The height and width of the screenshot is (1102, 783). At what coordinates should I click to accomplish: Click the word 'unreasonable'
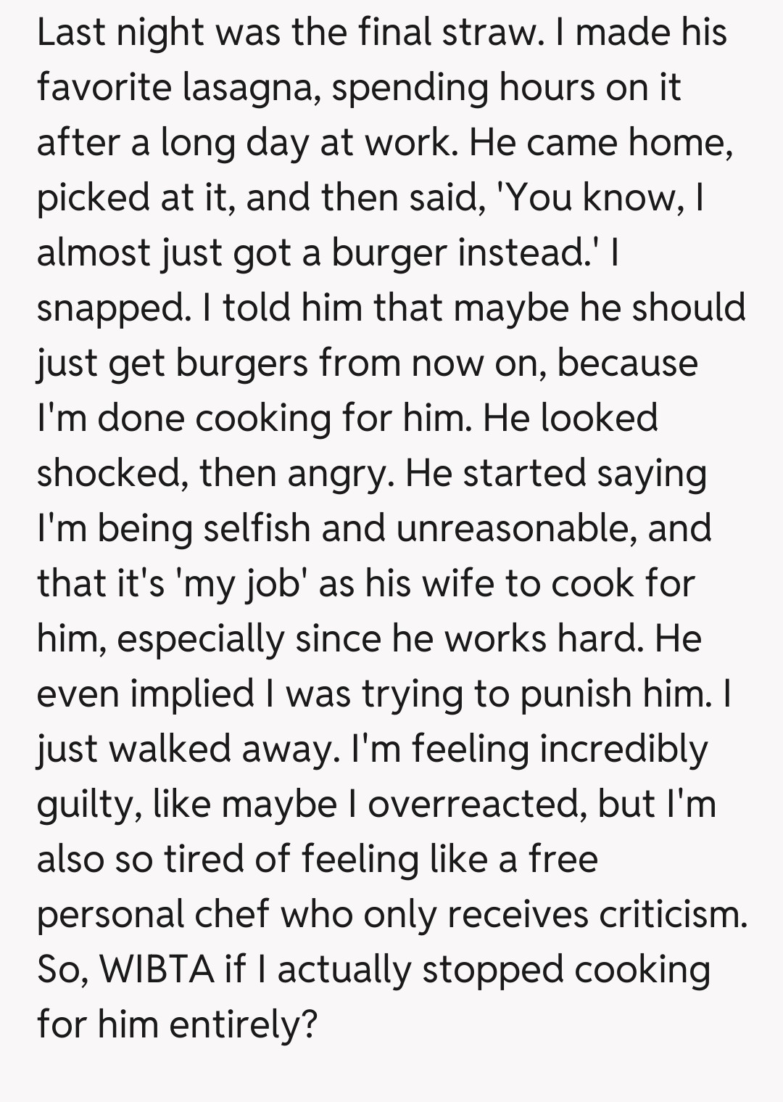[x=516, y=529]
